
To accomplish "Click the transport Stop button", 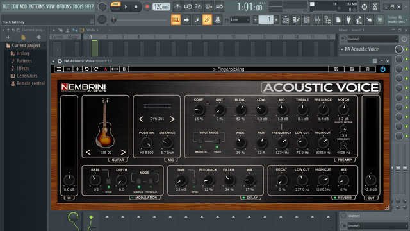I will (136, 7).
